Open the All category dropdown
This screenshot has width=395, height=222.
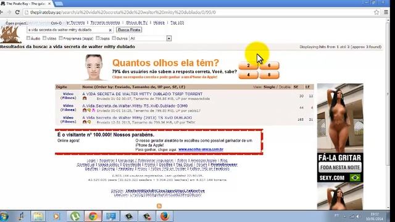click(x=151, y=38)
